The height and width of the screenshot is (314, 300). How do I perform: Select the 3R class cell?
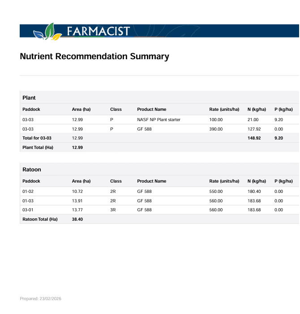(113, 210)
